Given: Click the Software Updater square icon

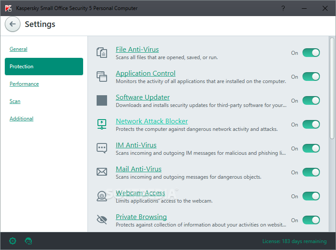Looking at the screenshot, I should coord(102,100).
